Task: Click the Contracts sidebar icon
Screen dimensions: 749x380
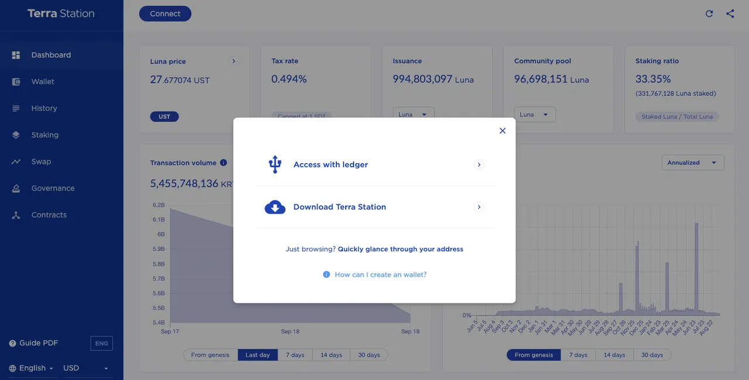Action: [x=16, y=215]
